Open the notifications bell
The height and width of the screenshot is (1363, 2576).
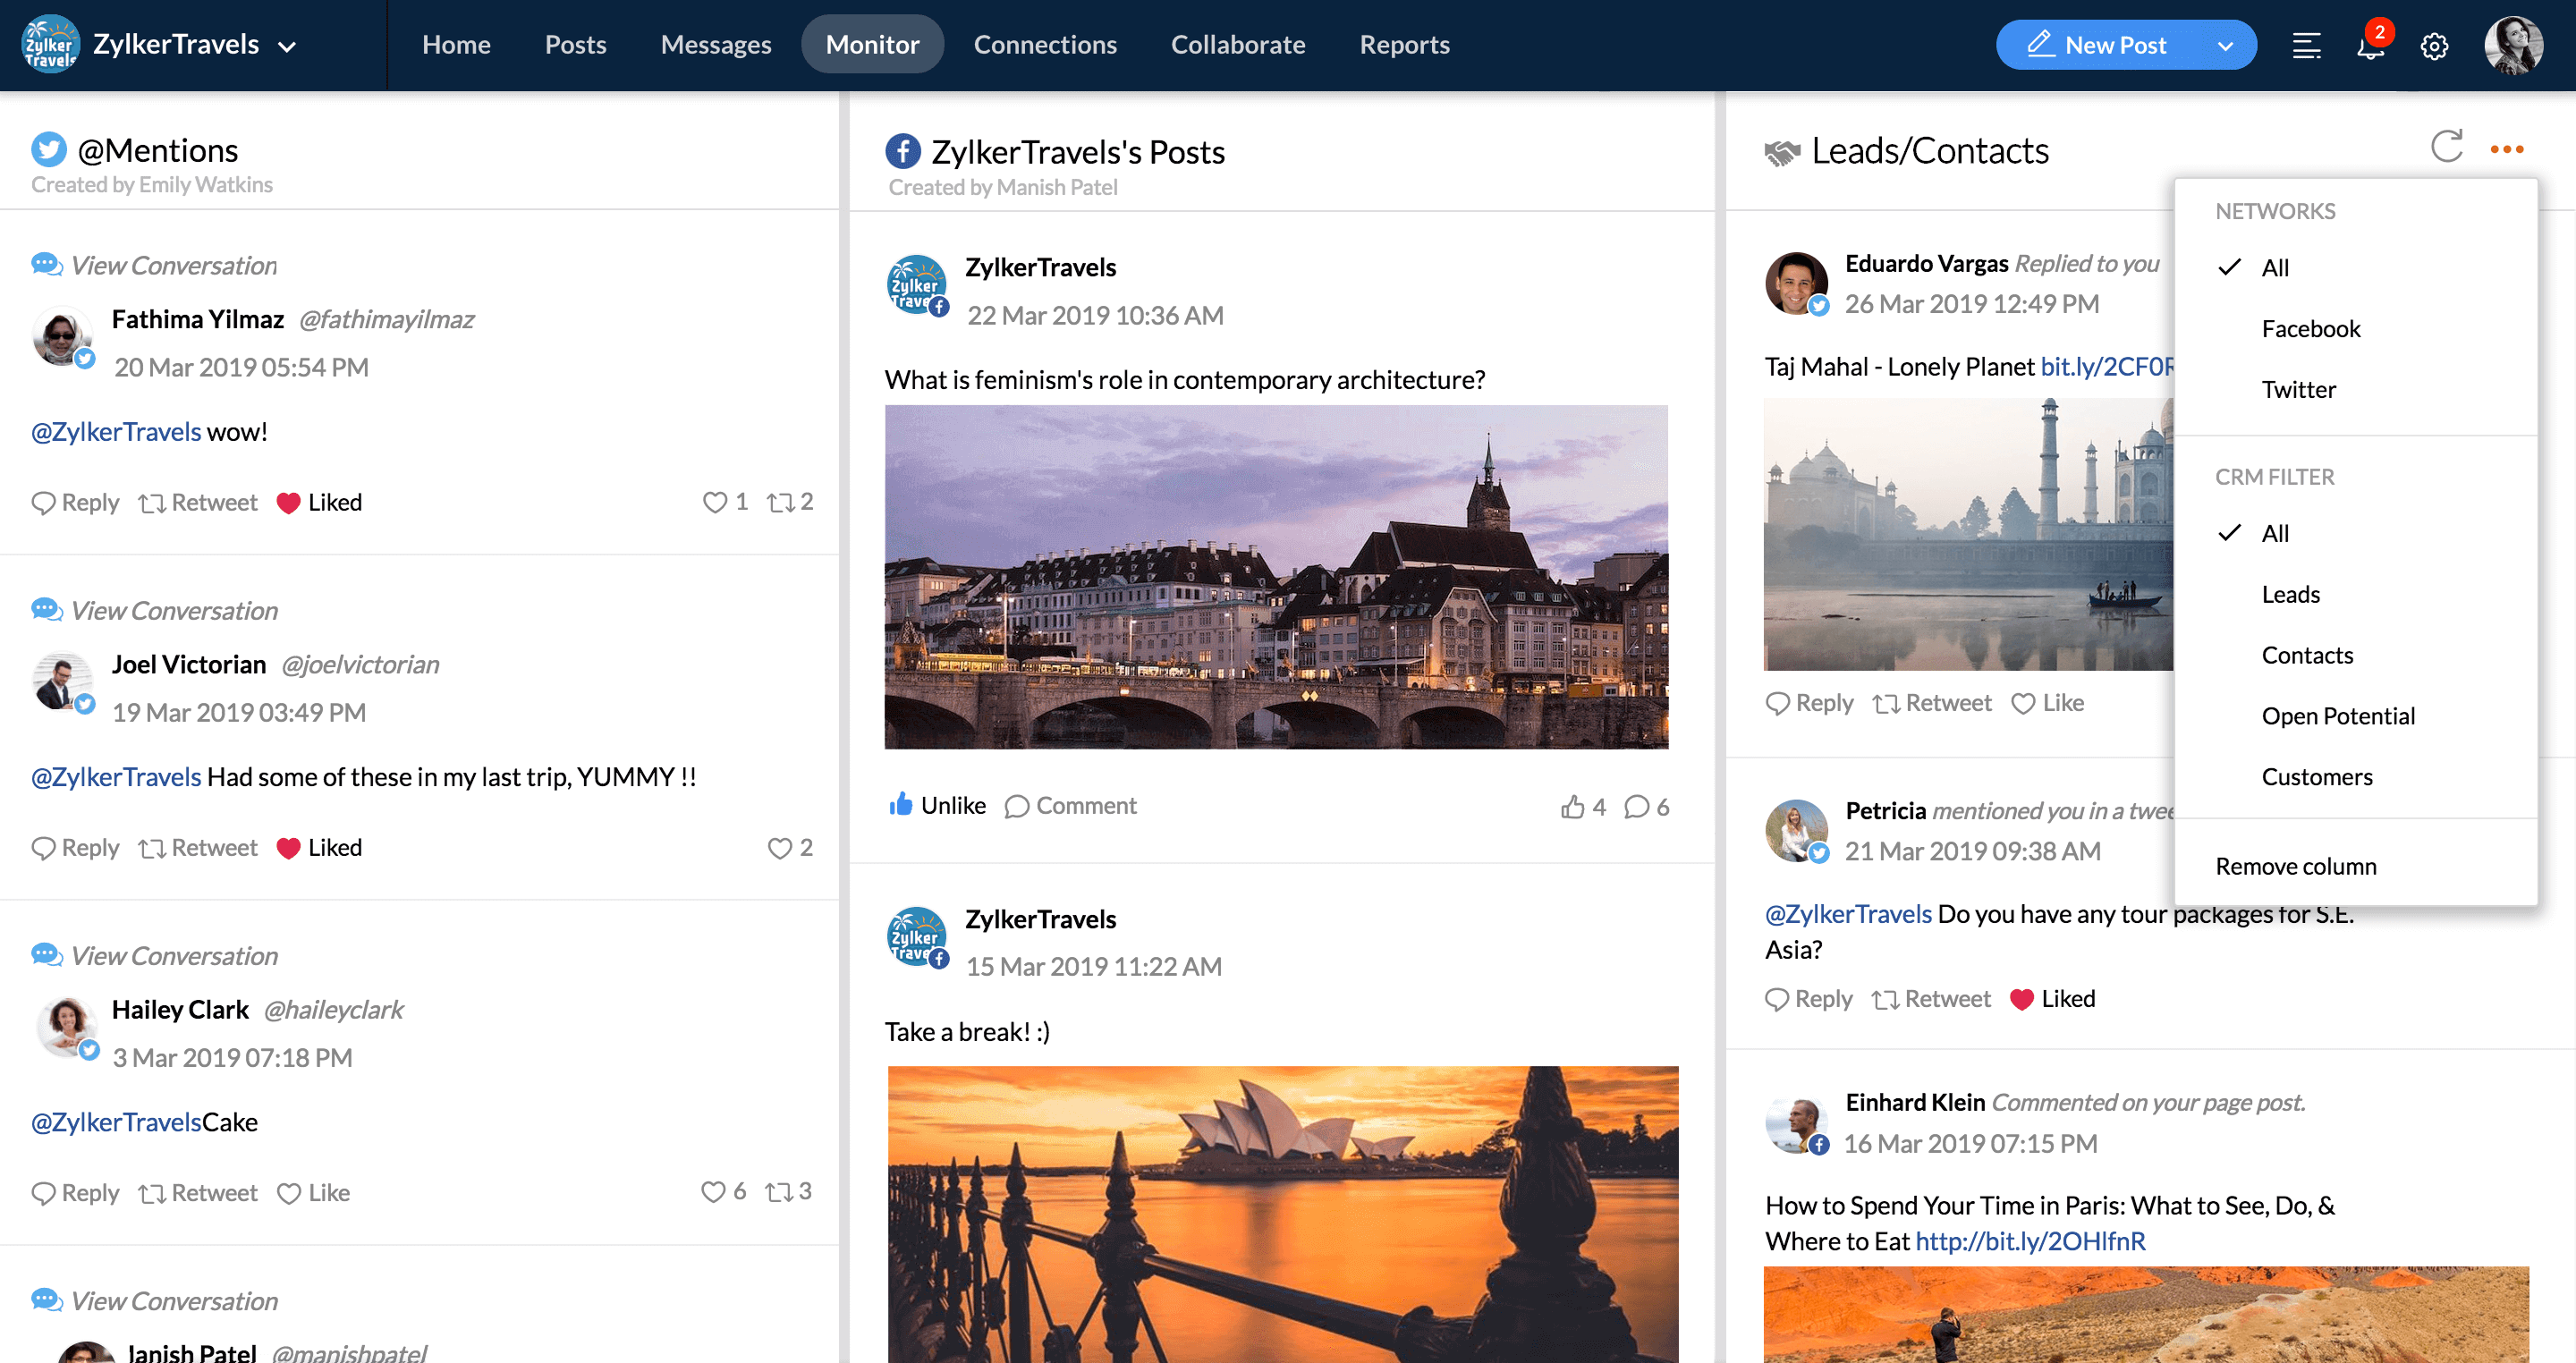point(2371,45)
